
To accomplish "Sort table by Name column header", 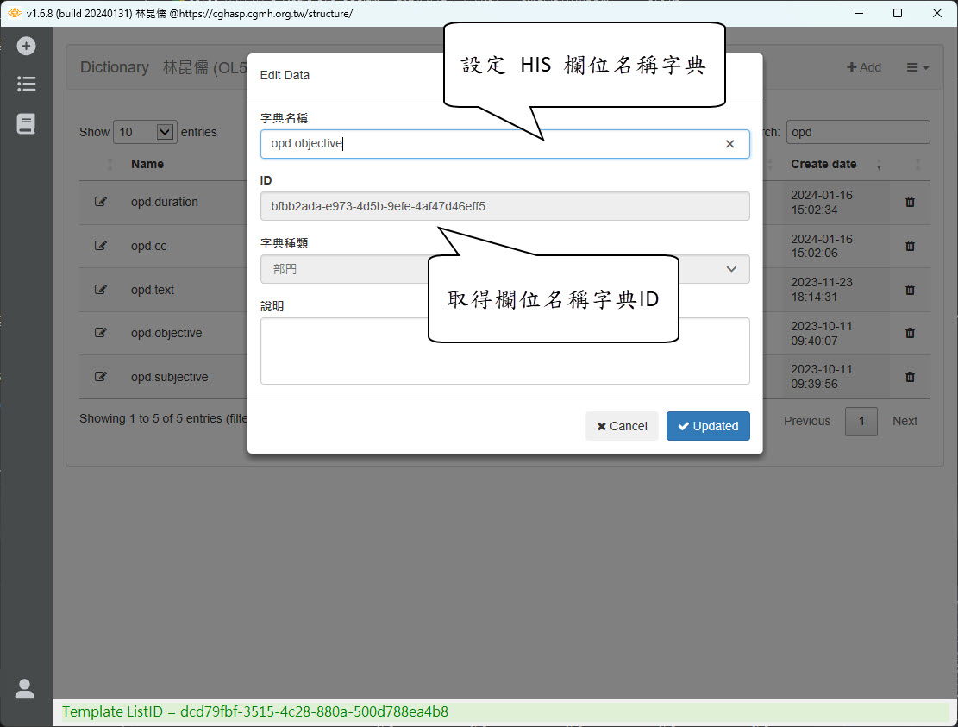I will (x=147, y=164).
